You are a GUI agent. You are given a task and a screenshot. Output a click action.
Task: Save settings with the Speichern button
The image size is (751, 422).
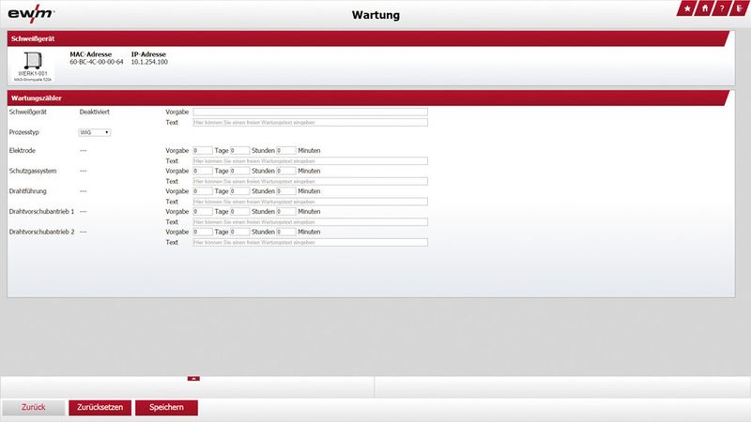(166, 408)
